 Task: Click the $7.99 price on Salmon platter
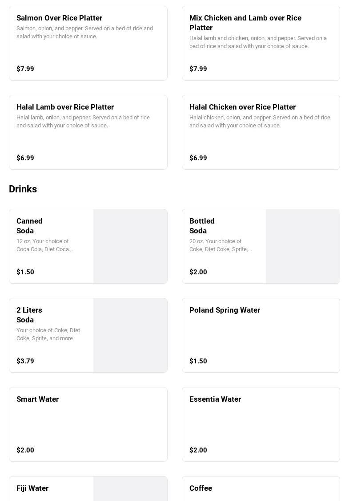tap(25, 69)
